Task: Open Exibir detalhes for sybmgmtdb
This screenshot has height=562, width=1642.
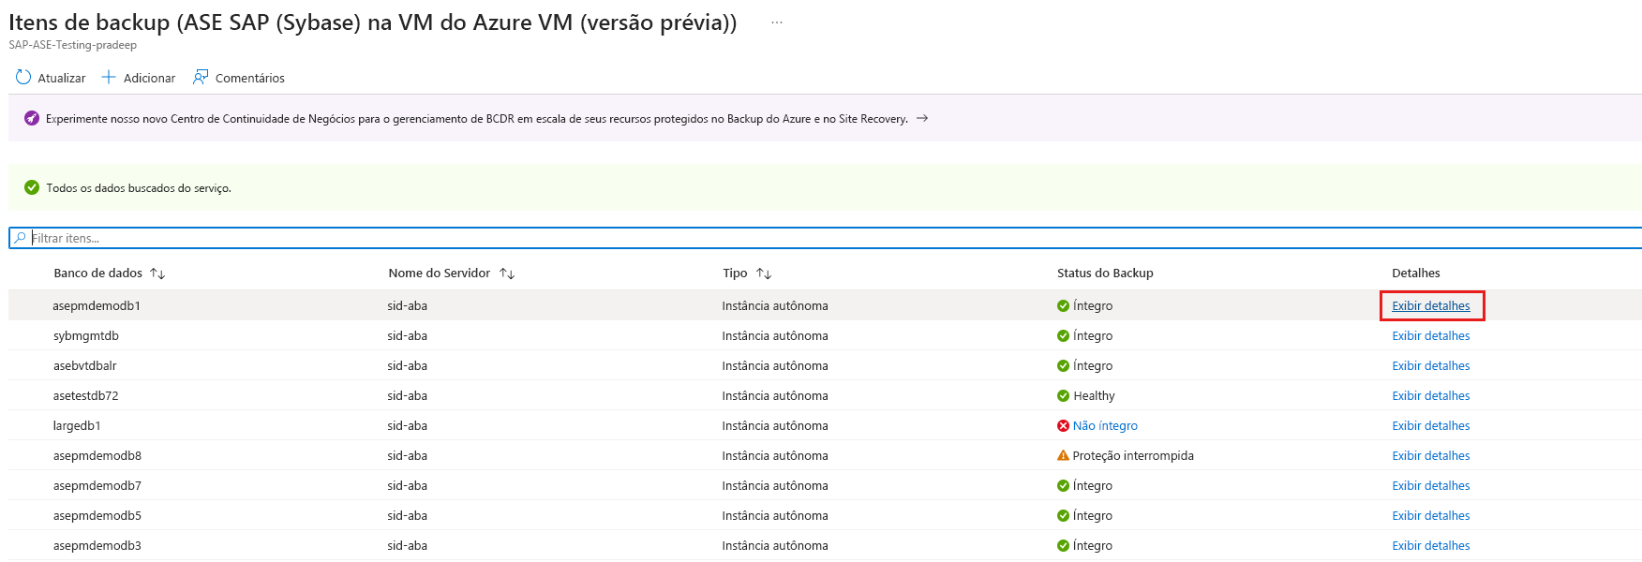Action: (1431, 335)
